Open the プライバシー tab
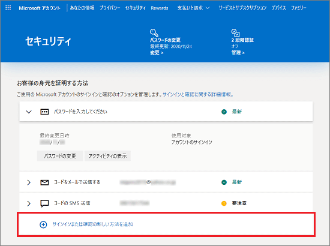 point(110,8)
